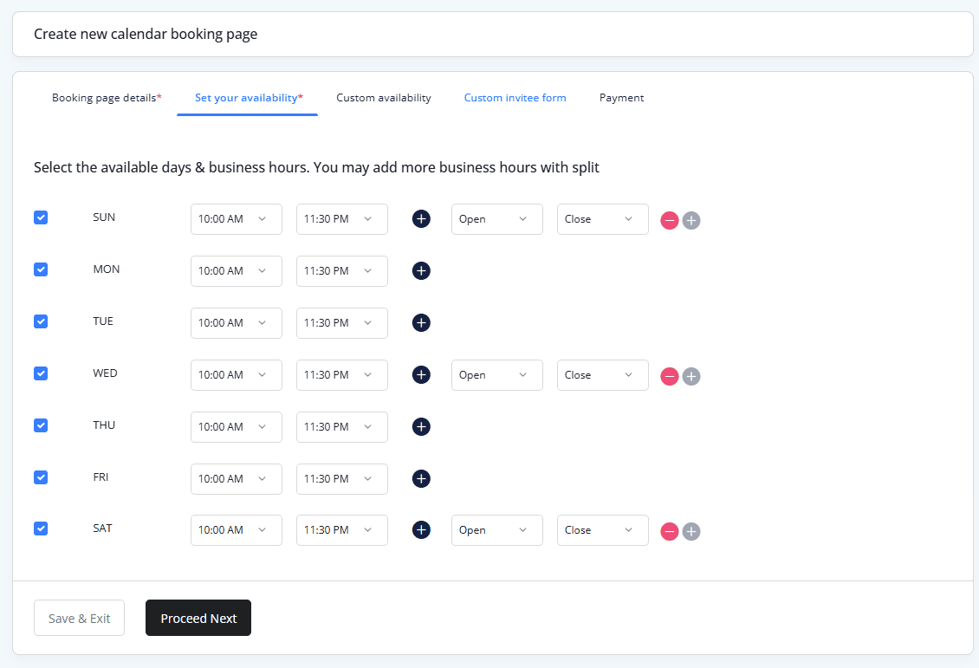Expand Thursday's 11:30 PM end time dropdown
Viewport: 979px width, 668px height.
coord(341,427)
